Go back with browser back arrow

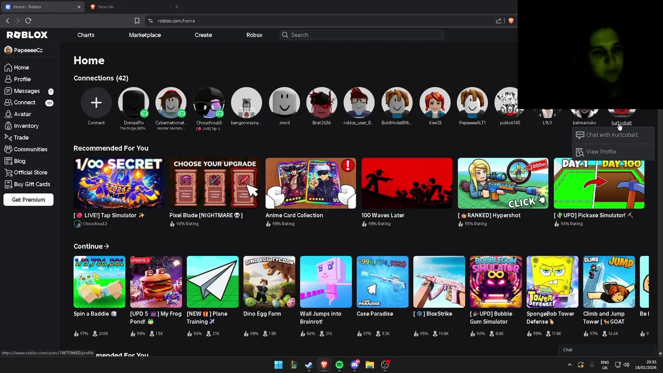pos(7,21)
